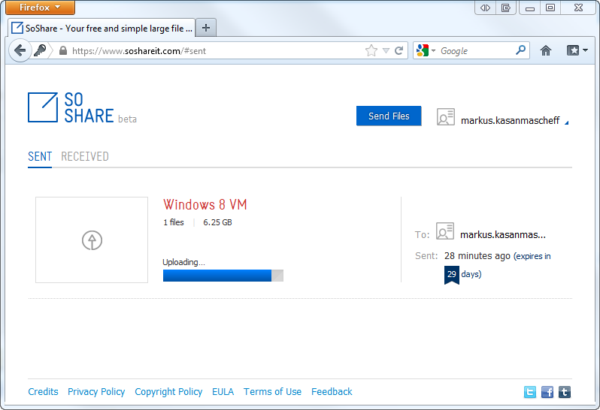This screenshot has height=410, width=600.
Task: Reload the page with refresh icon
Action: [x=398, y=50]
